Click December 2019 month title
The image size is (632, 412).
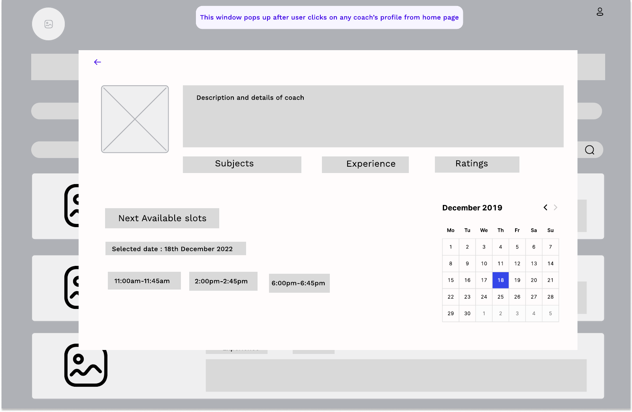[472, 208]
